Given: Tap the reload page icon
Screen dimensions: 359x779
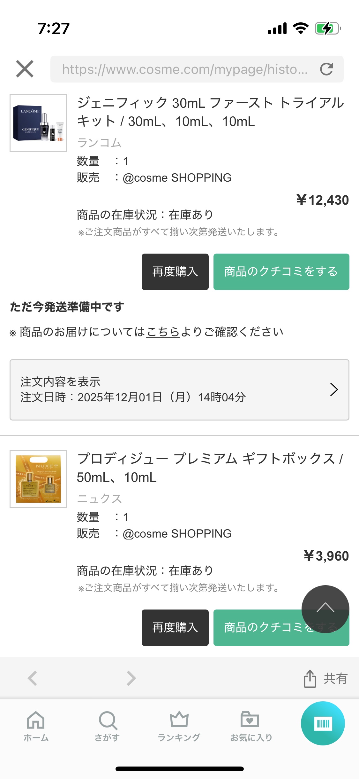Looking at the screenshot, I should [x=326, y=69].
